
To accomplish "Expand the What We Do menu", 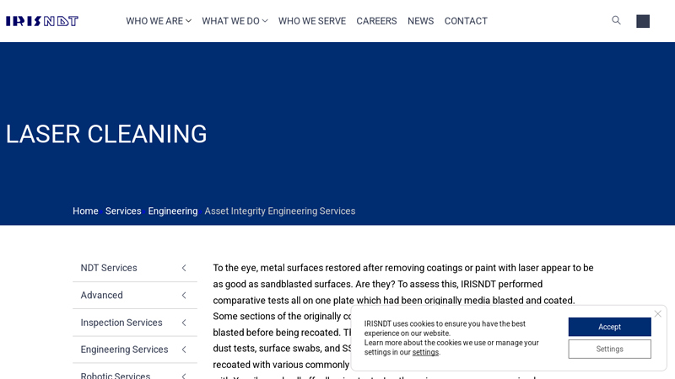I will click(x=235, y=21).
